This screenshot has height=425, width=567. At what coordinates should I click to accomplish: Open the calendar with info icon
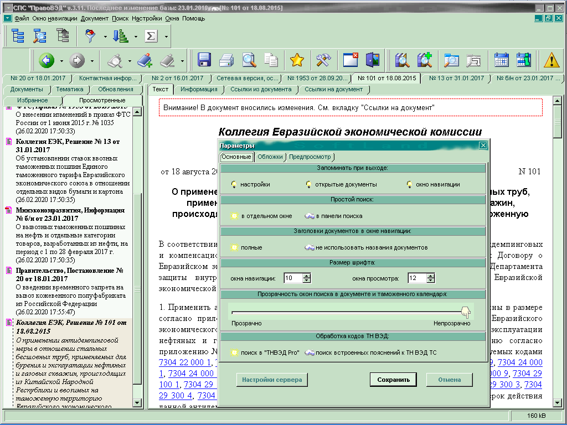[524, 60]
